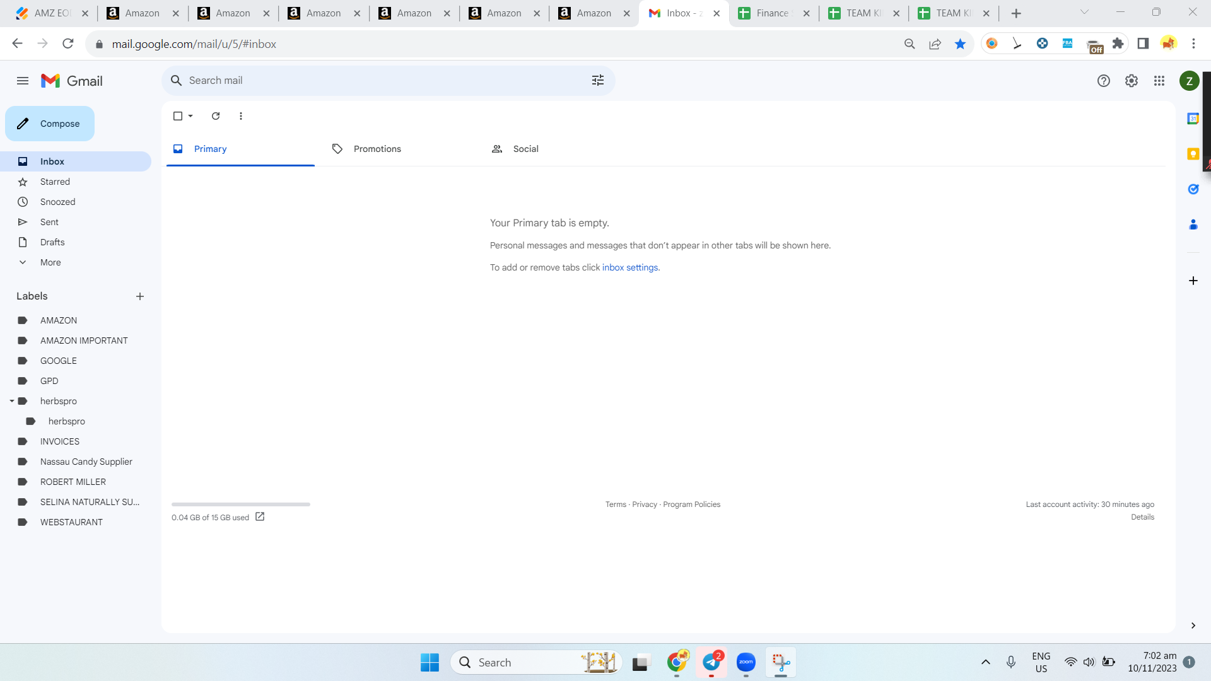Open the Starred folder

click(x=76, y=182)
